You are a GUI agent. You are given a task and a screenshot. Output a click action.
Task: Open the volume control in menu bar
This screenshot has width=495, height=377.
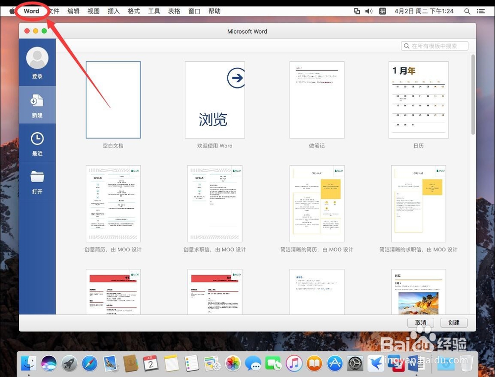[x=369, y=11]
